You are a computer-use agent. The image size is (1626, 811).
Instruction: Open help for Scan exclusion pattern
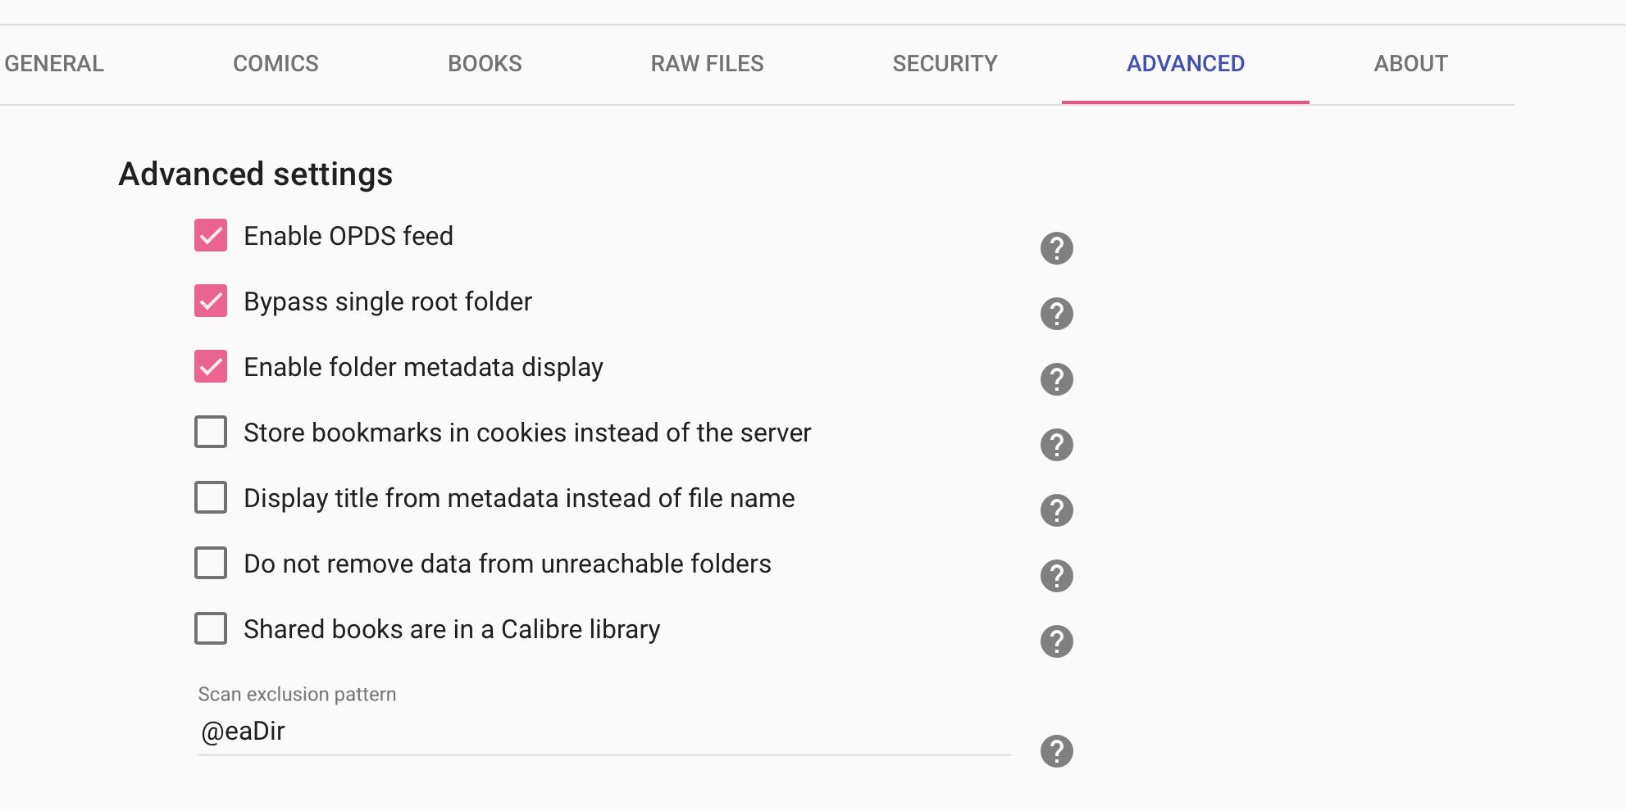coord(1056,751)
